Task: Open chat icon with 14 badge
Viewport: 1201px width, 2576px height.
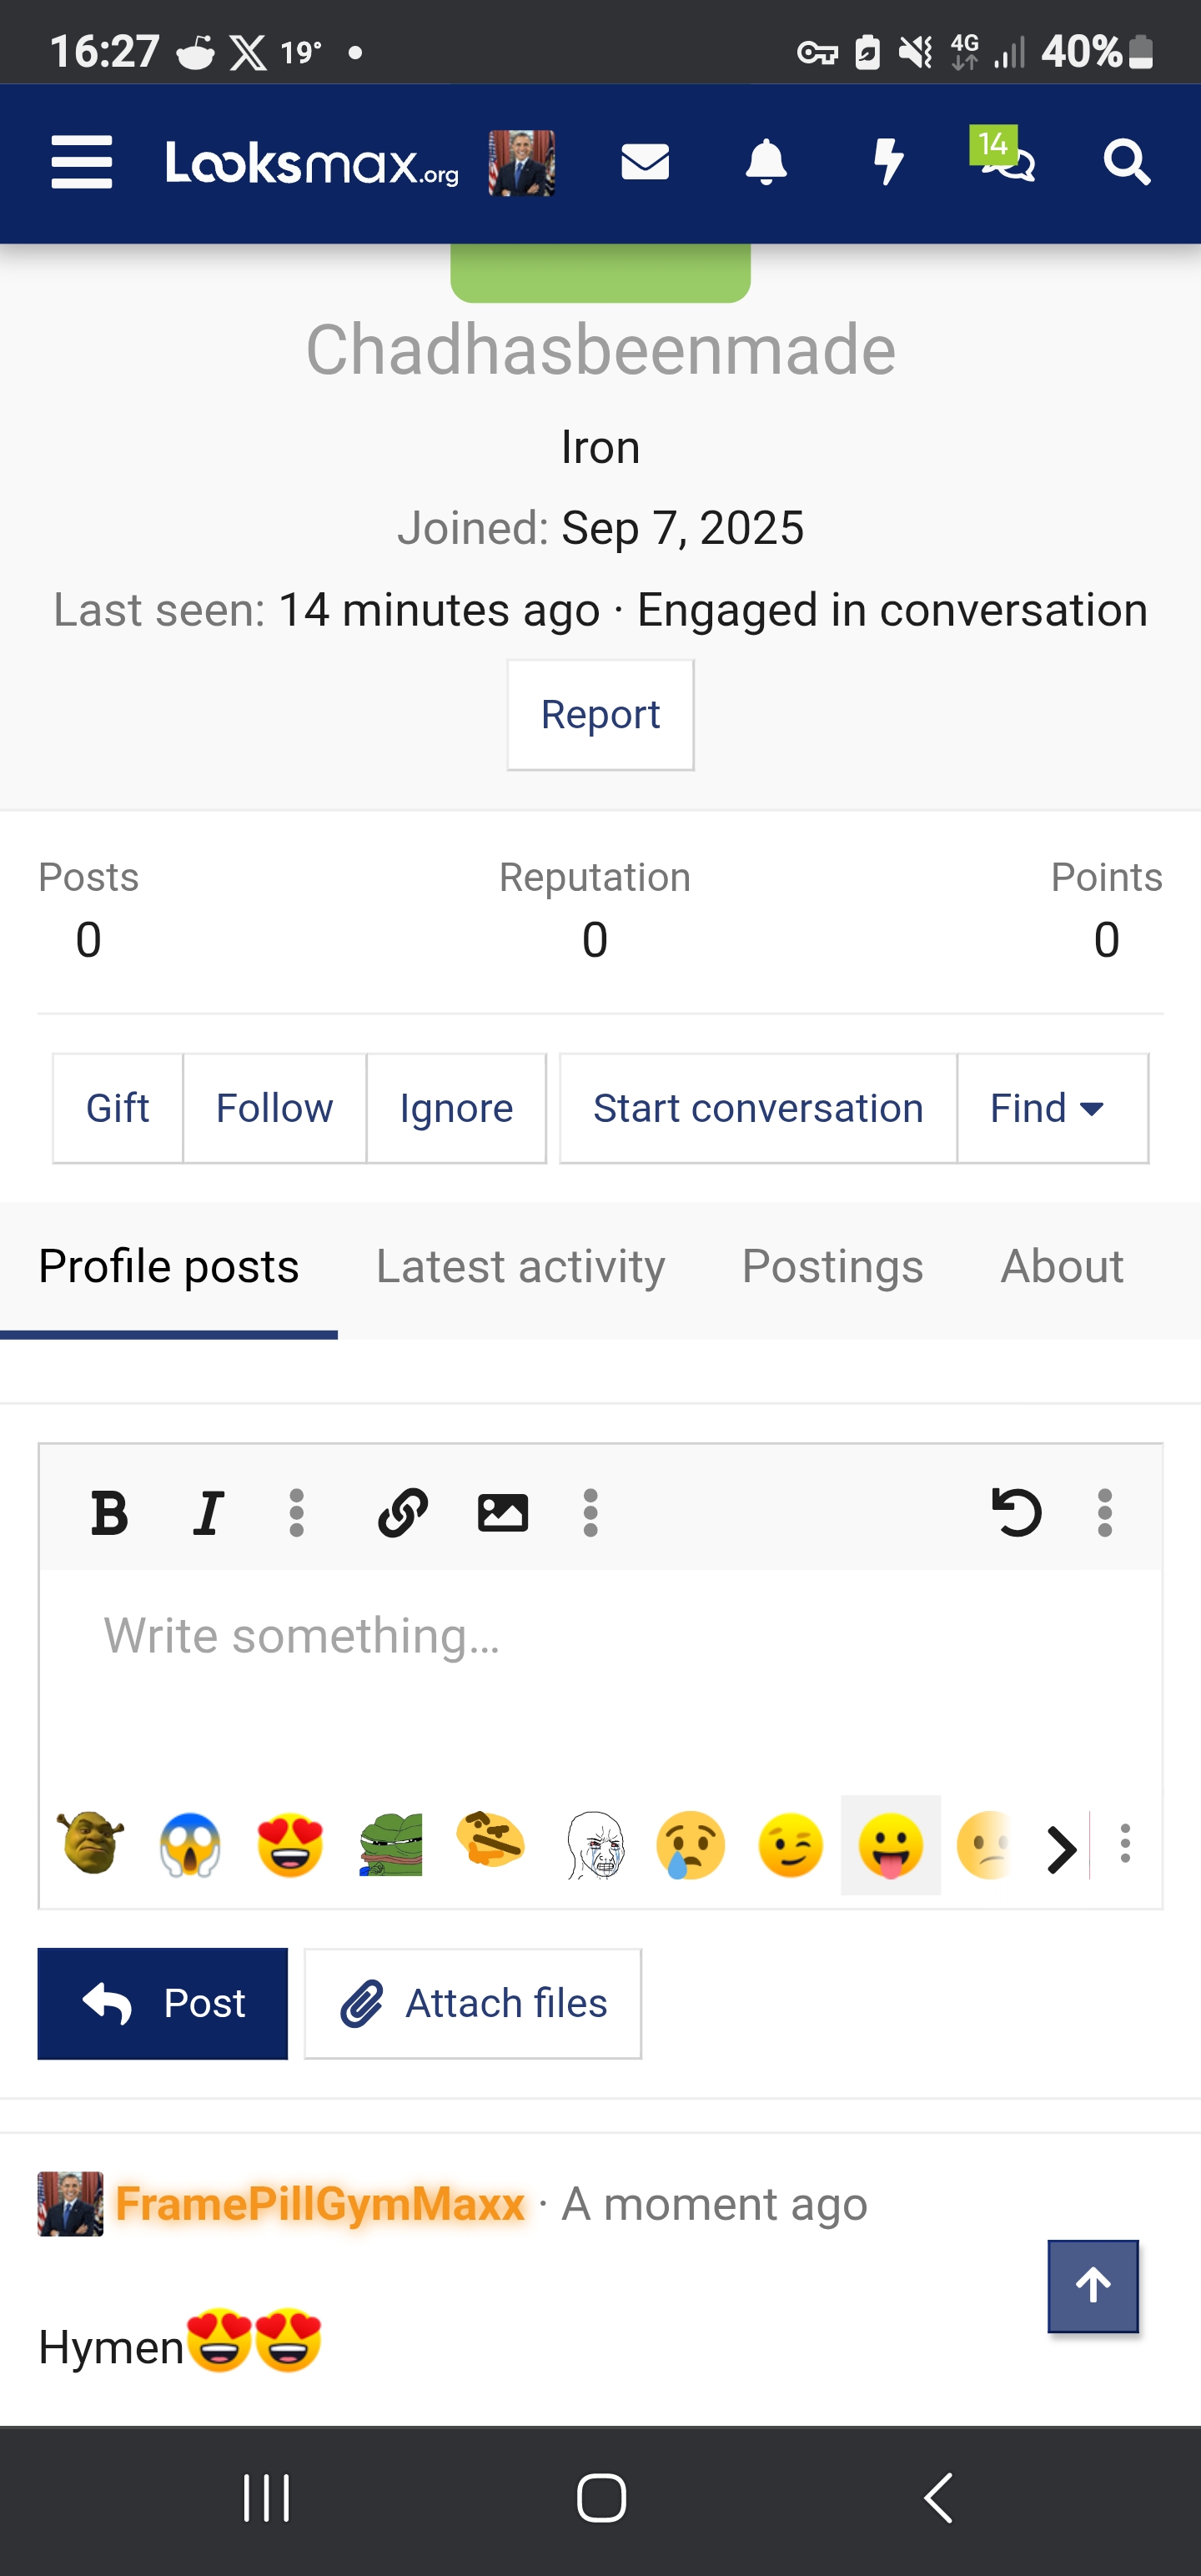Action: (1006, 160)
